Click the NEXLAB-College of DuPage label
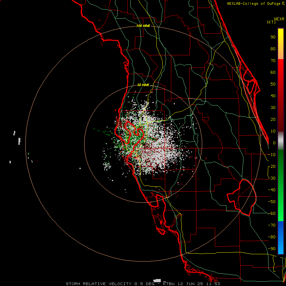286x286 pixels. pos(254,3)
